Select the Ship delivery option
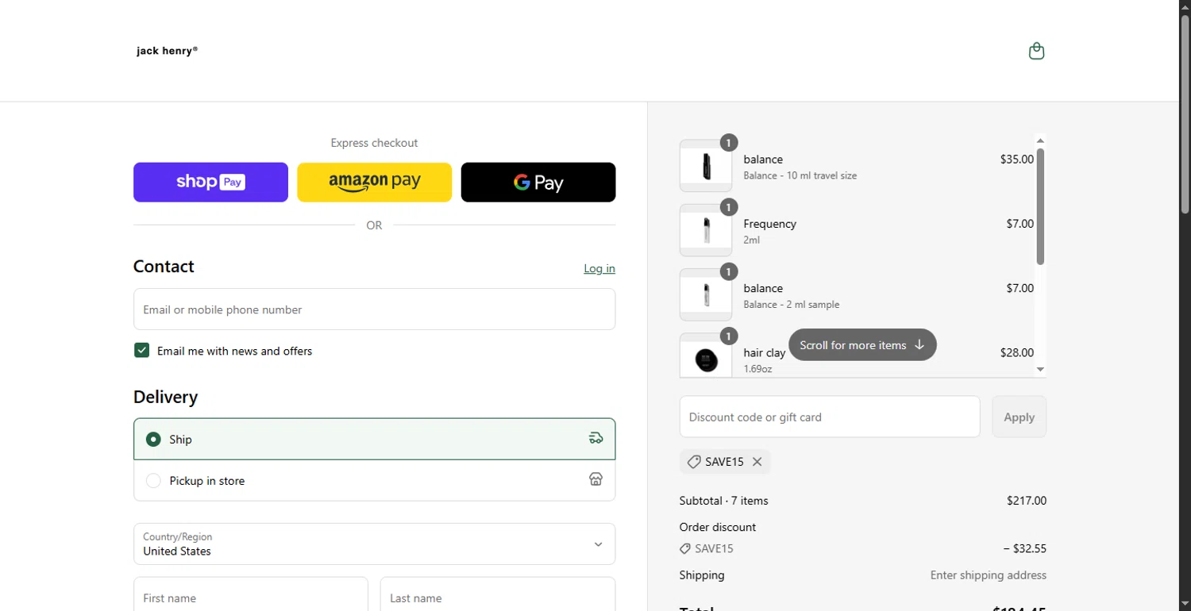1191x611 pixels. pyautogui.click(x=374, y=439)
